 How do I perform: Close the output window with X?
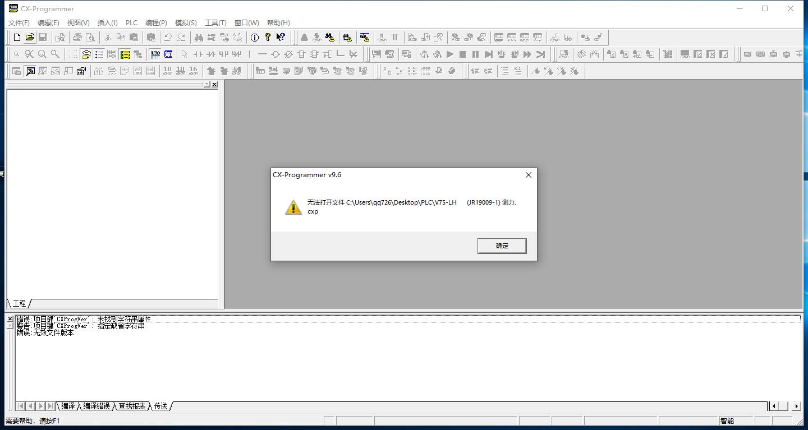(10, 318)
